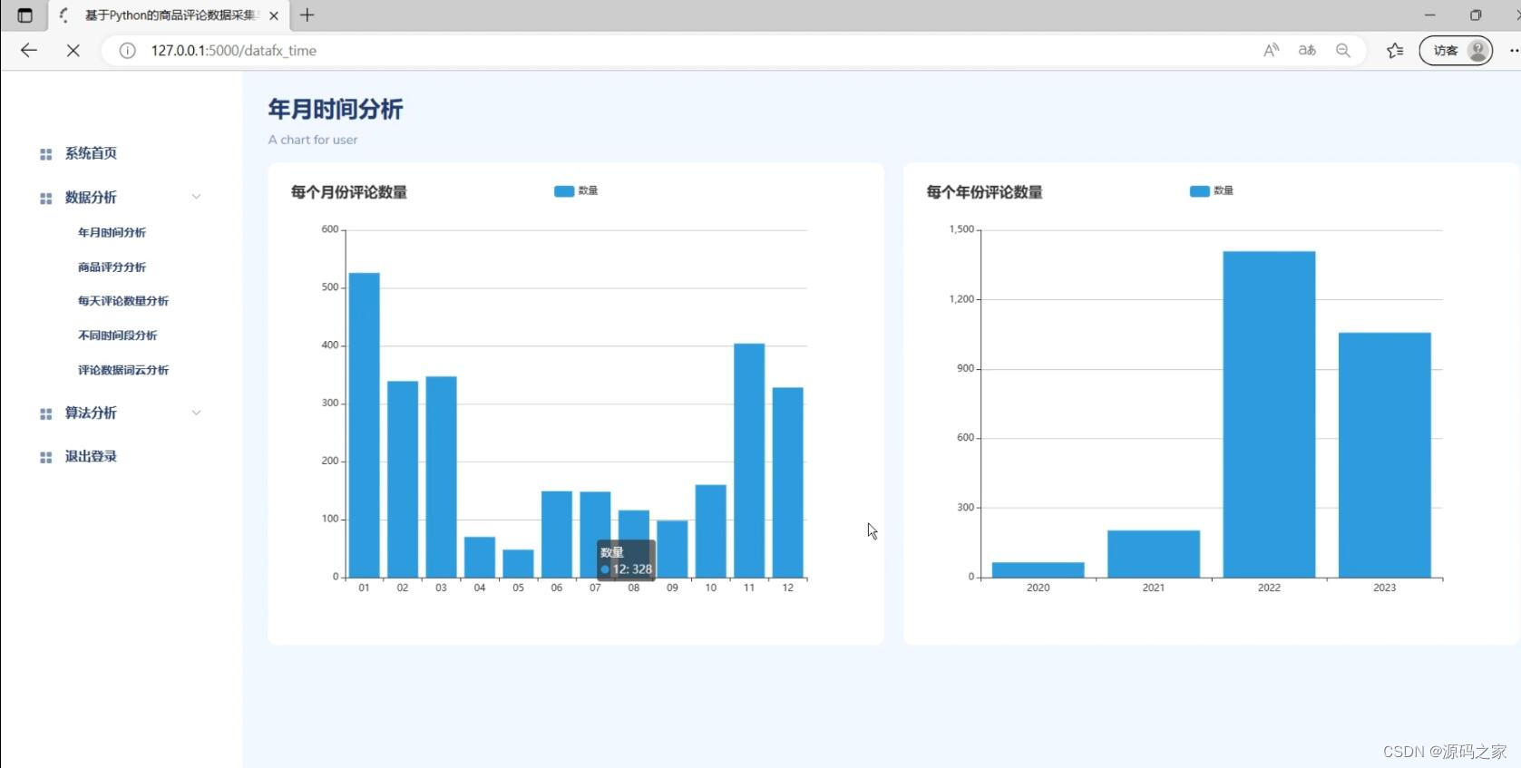Image resolution: width=1521 pixels, height=768 pixels.
Task: Open the tab actions menu icon
Action: pyautogui.click(x=24, y=15)
